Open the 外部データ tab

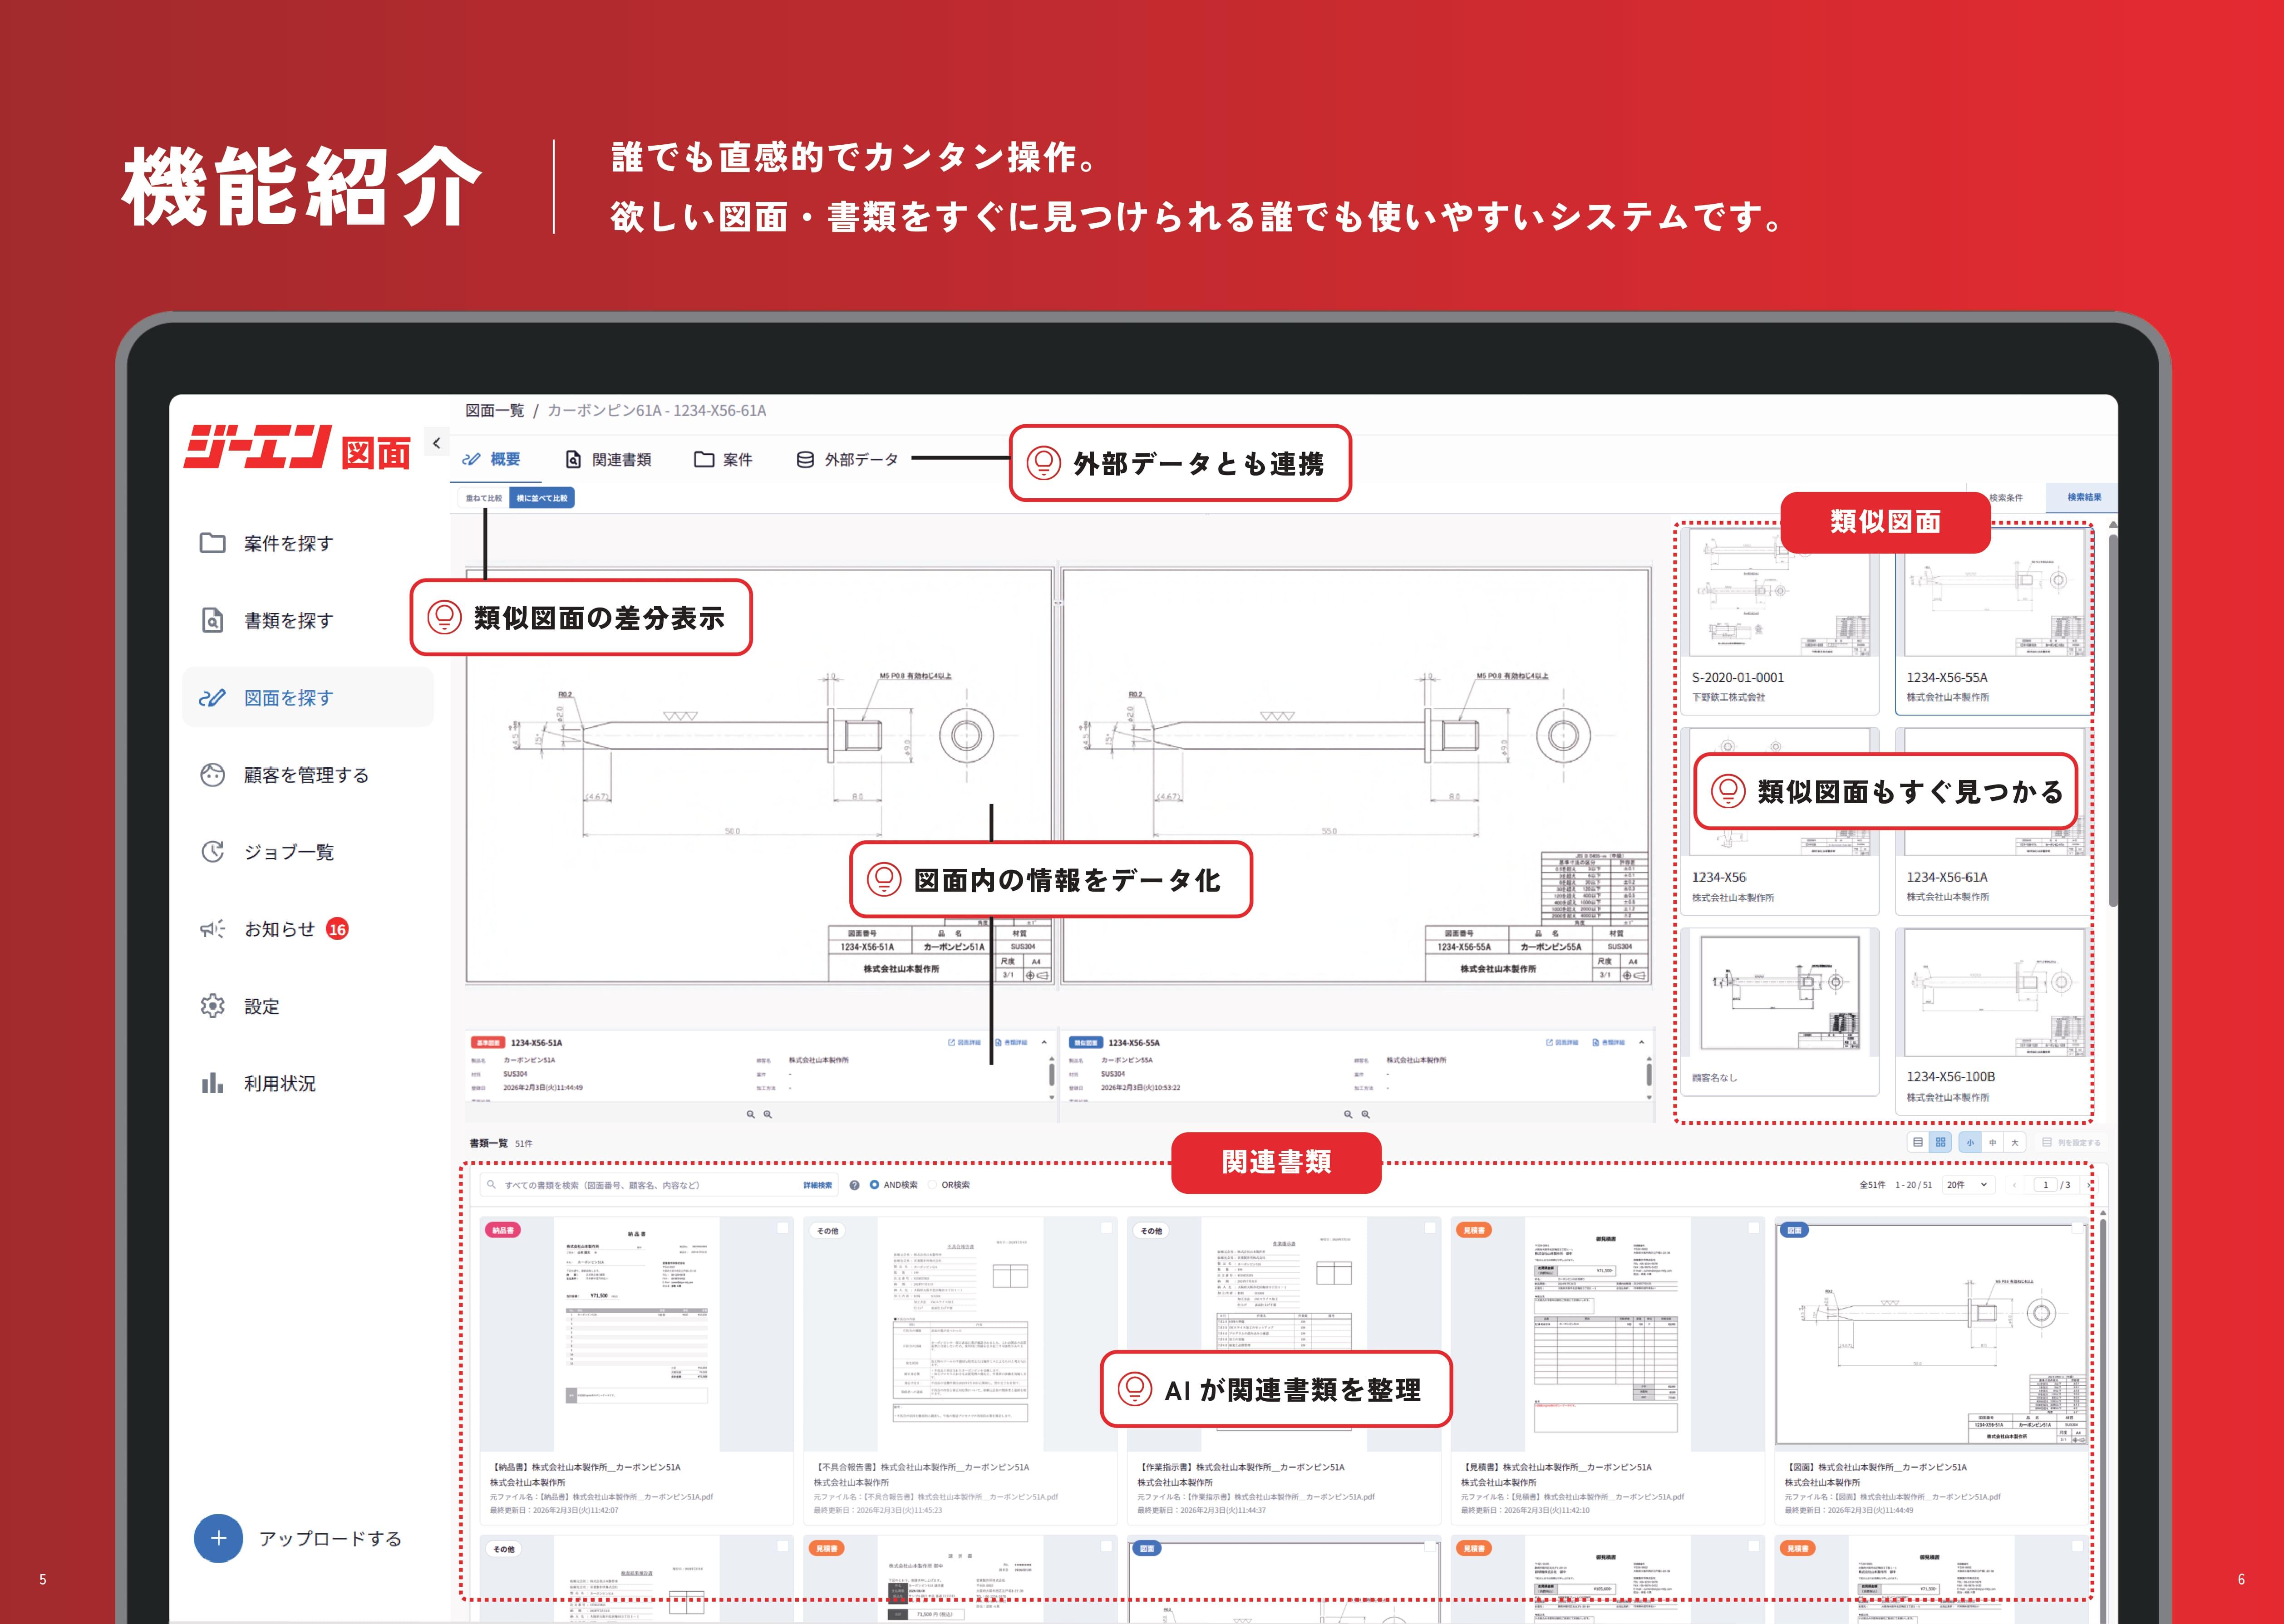(847, 459)
